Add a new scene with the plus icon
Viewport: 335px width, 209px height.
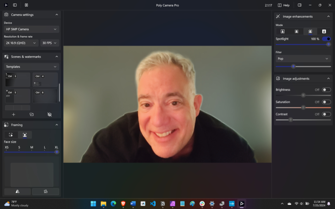click(14, 114)
